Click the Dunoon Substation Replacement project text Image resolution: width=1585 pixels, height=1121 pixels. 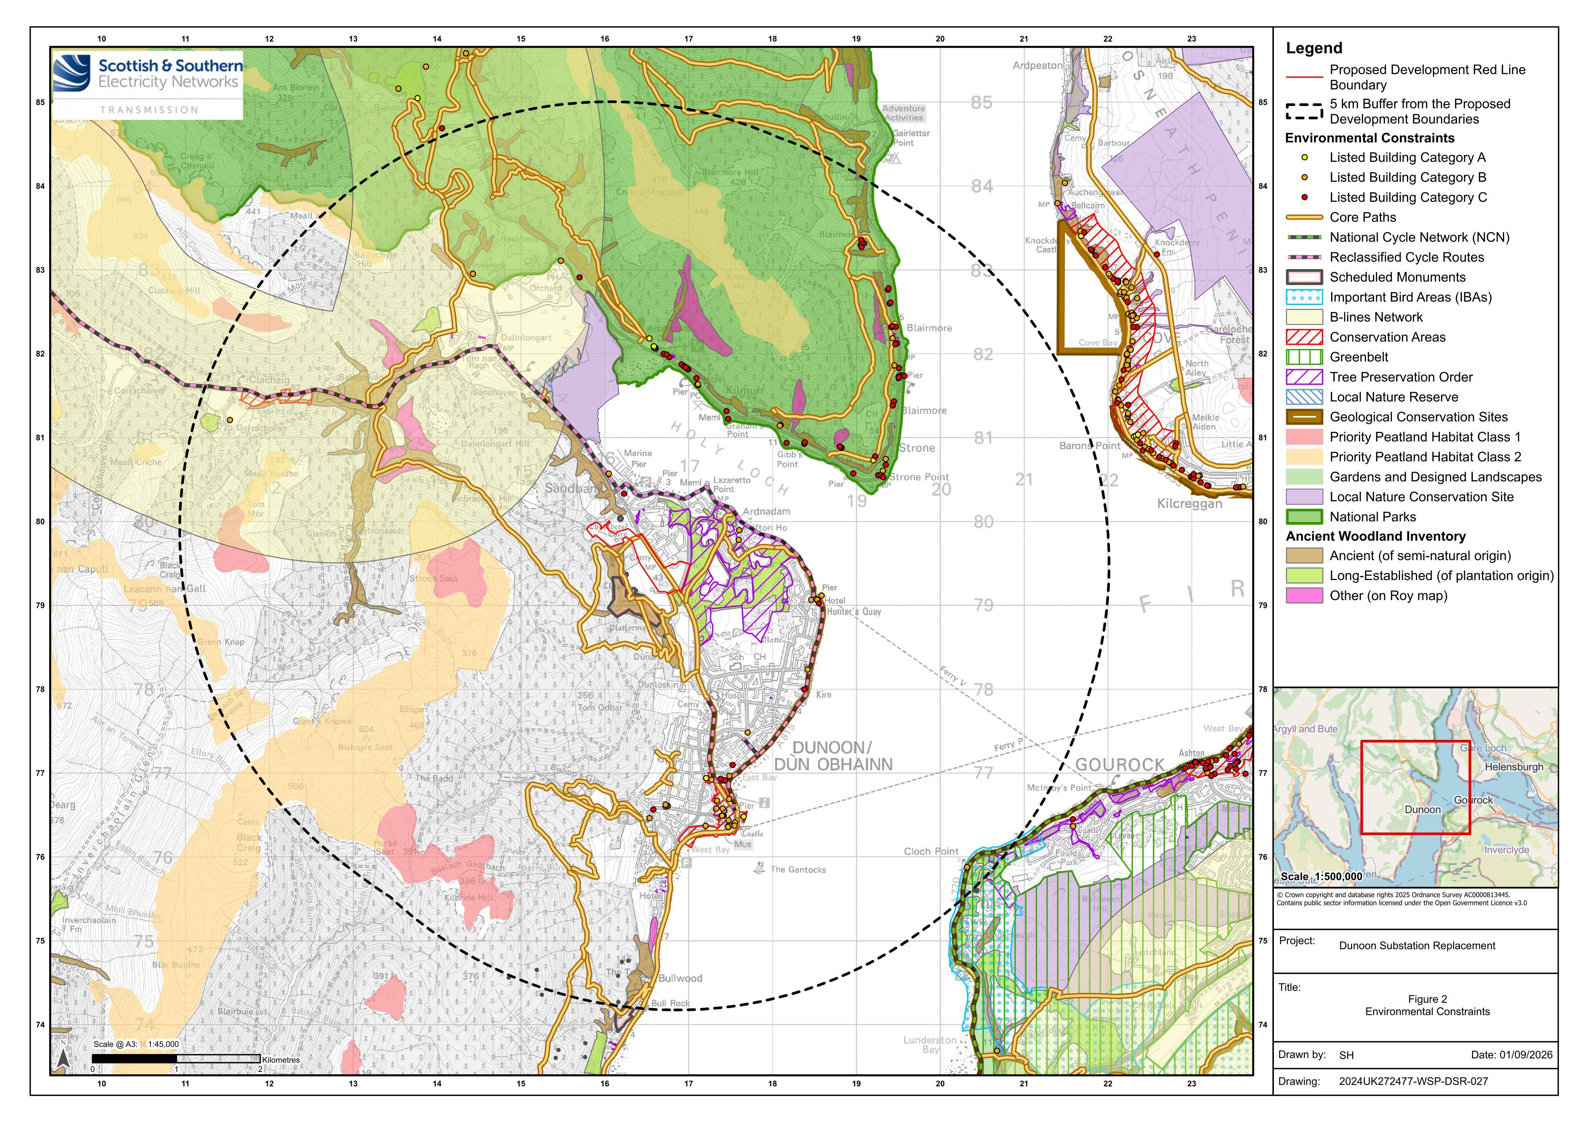tap(1417, 946)
